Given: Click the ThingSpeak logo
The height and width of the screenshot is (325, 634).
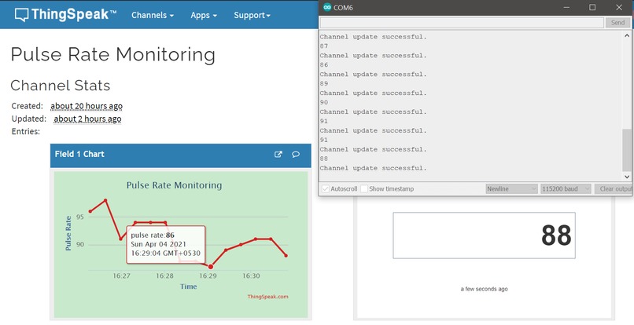Looking at the screenshot, I should point(66,15).
